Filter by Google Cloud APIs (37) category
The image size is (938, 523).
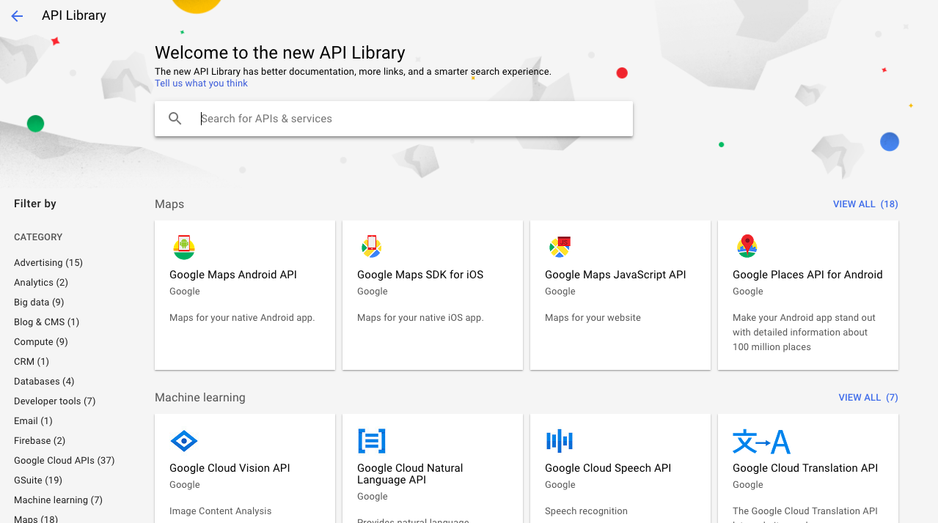click(65, 461)
